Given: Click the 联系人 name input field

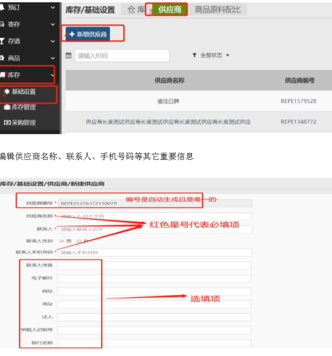Looking at the screenshot, I should coord(155,229).
